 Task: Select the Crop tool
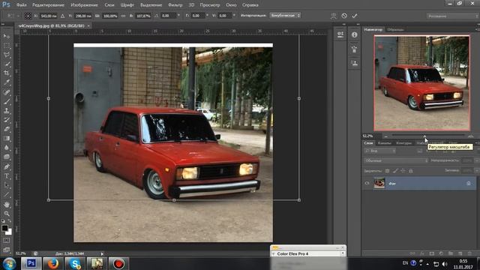click(x=7, y=73)
